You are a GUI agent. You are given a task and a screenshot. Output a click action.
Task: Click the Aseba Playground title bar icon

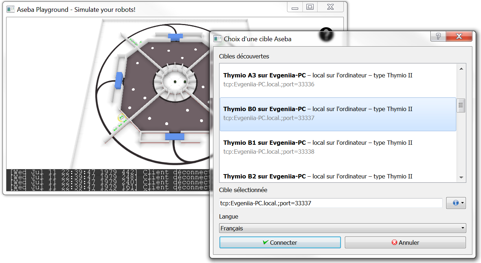(x=10, y=9)
